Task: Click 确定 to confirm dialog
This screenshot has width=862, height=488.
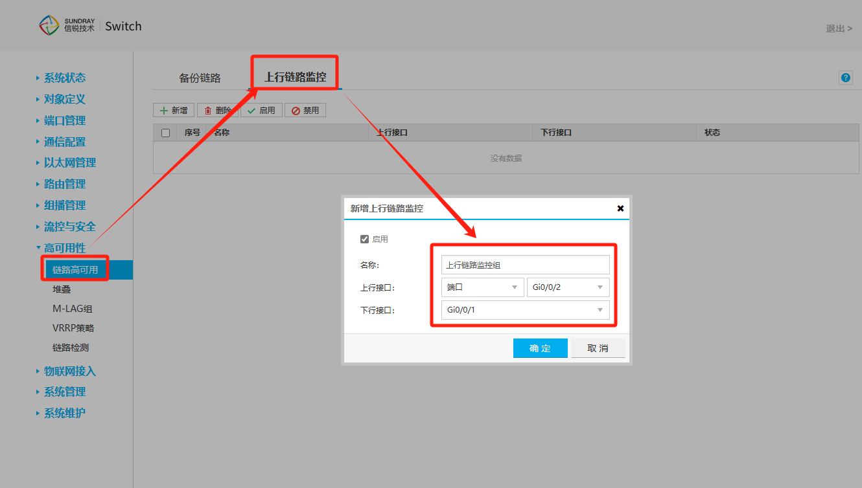Action: (x=540, y=348)
